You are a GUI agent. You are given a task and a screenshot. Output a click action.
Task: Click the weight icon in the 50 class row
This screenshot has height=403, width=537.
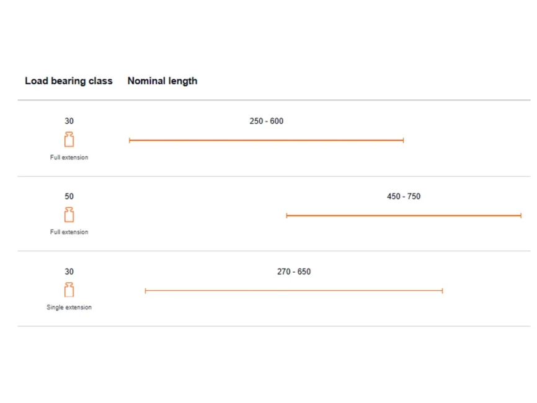click(x=69, y=215)
